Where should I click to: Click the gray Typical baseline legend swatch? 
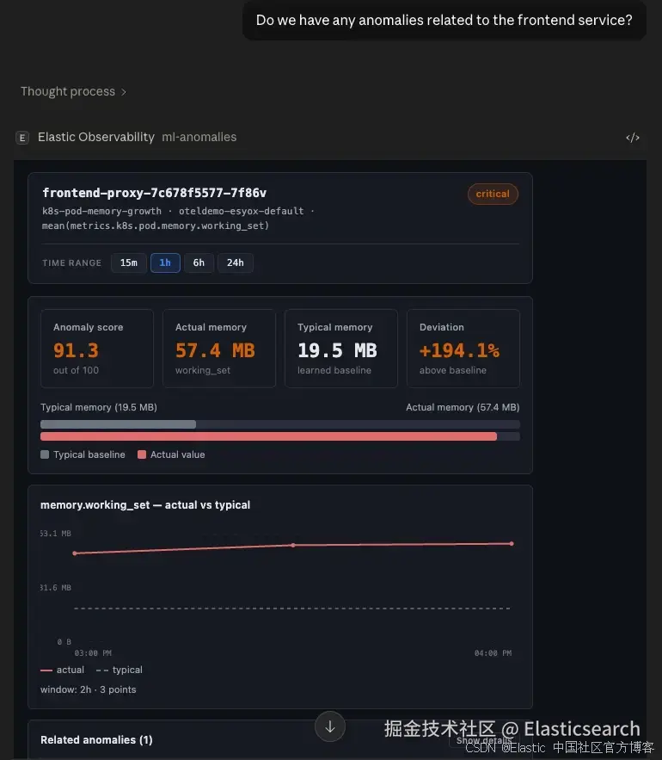45,454
